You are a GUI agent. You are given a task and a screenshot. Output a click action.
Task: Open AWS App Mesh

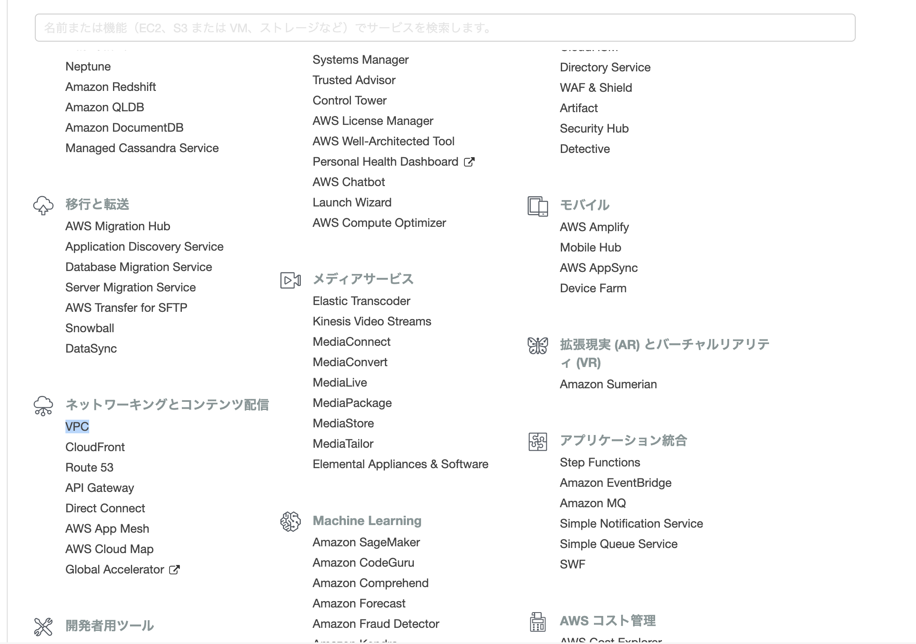(107, 528)
